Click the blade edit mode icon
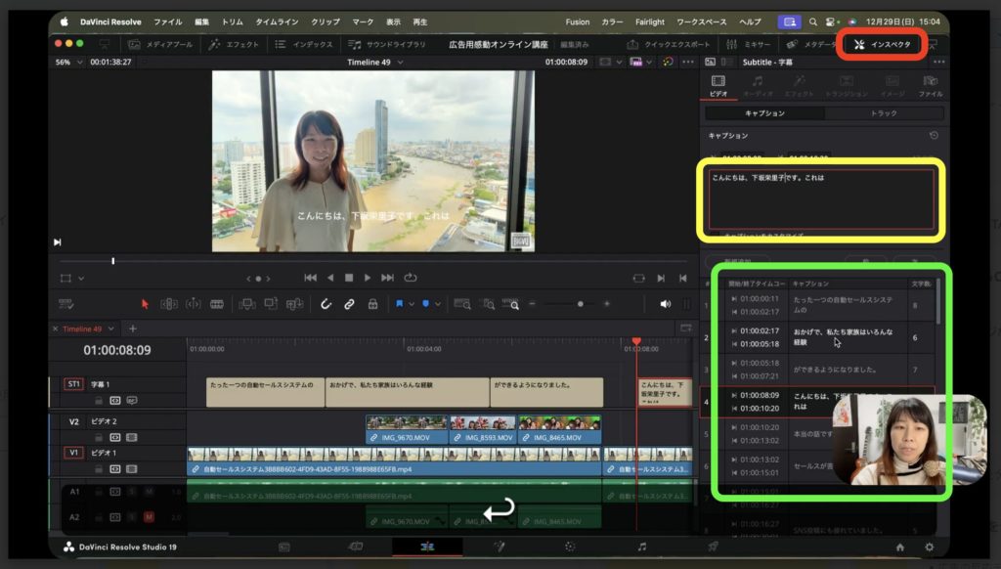The image size is (1001, 569). (217, 304)
